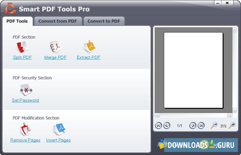The height and width of the screenshot is (155, 241).
Task: Open the Extract PDF link
Action: click(88, 57)
